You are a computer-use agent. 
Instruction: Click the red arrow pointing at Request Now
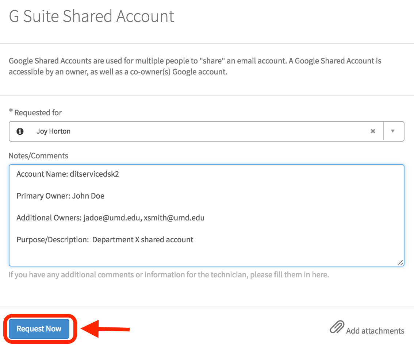[105, 329]
